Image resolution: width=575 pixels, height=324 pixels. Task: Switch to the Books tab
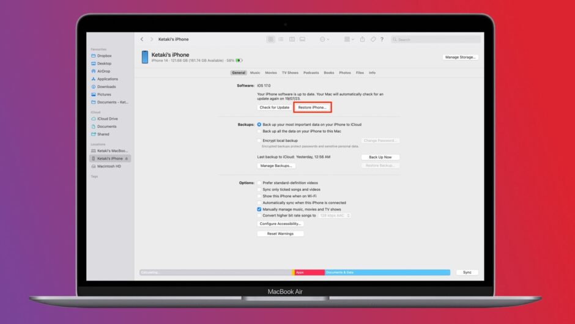[329, 73]
